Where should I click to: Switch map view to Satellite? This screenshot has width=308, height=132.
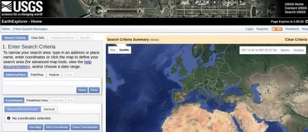click(124, 50)
